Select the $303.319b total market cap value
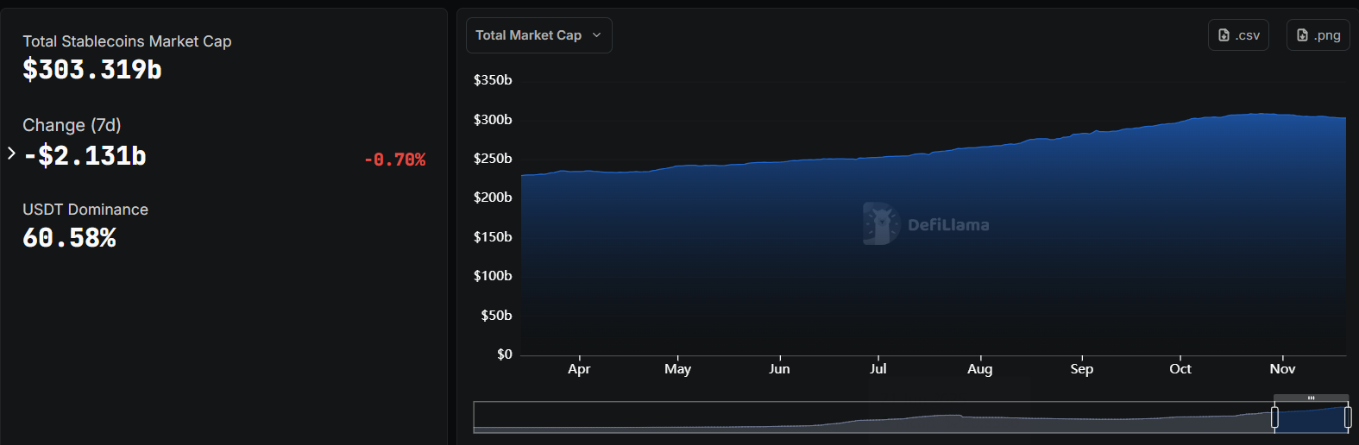 point(92,70)
